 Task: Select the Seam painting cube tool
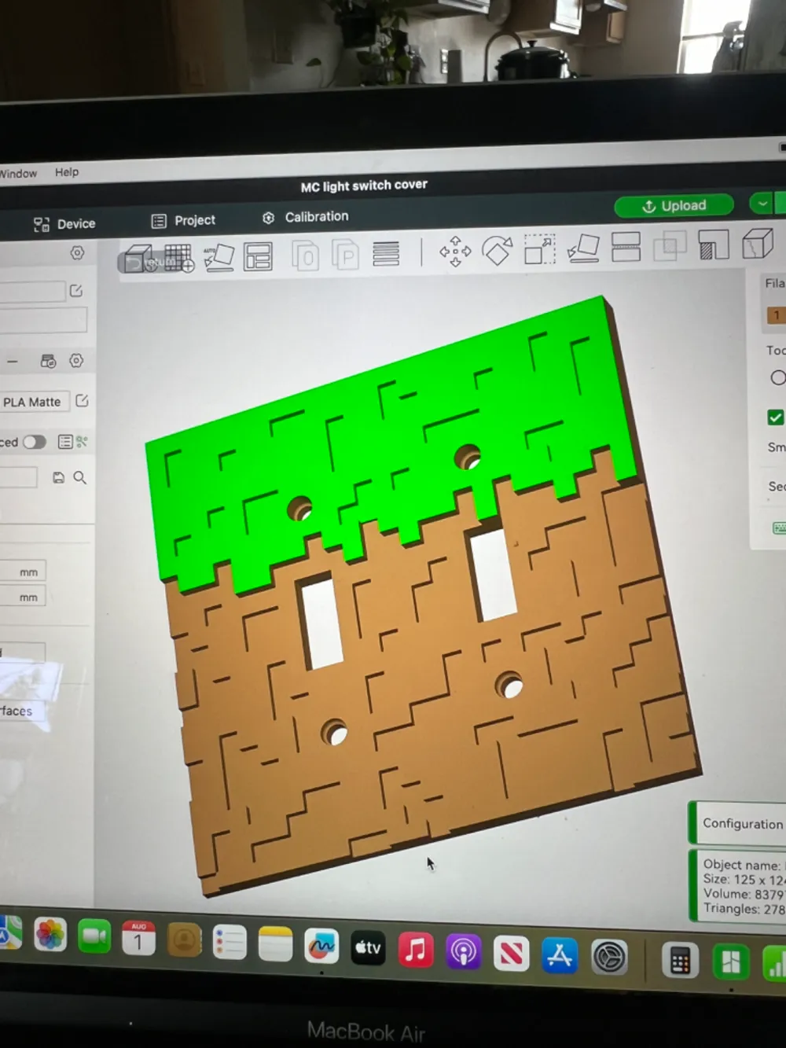[758, 243]
